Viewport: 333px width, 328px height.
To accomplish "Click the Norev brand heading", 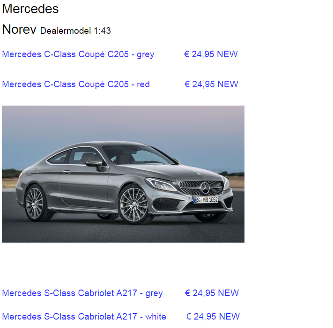I will 19,30.
